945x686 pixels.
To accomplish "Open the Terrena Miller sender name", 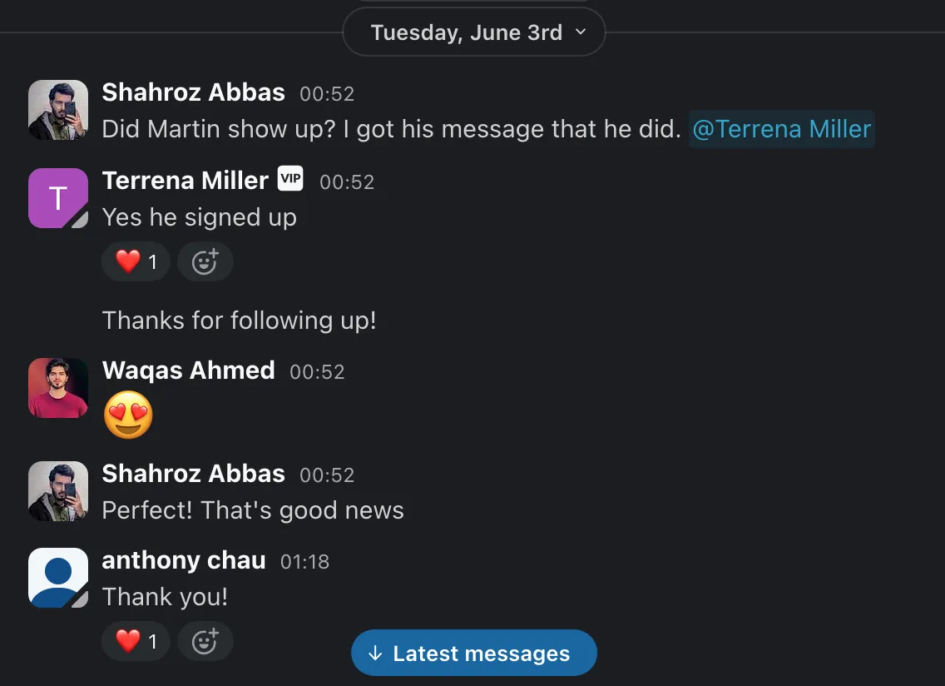I will pyautogui.click(x=185, y=181).
